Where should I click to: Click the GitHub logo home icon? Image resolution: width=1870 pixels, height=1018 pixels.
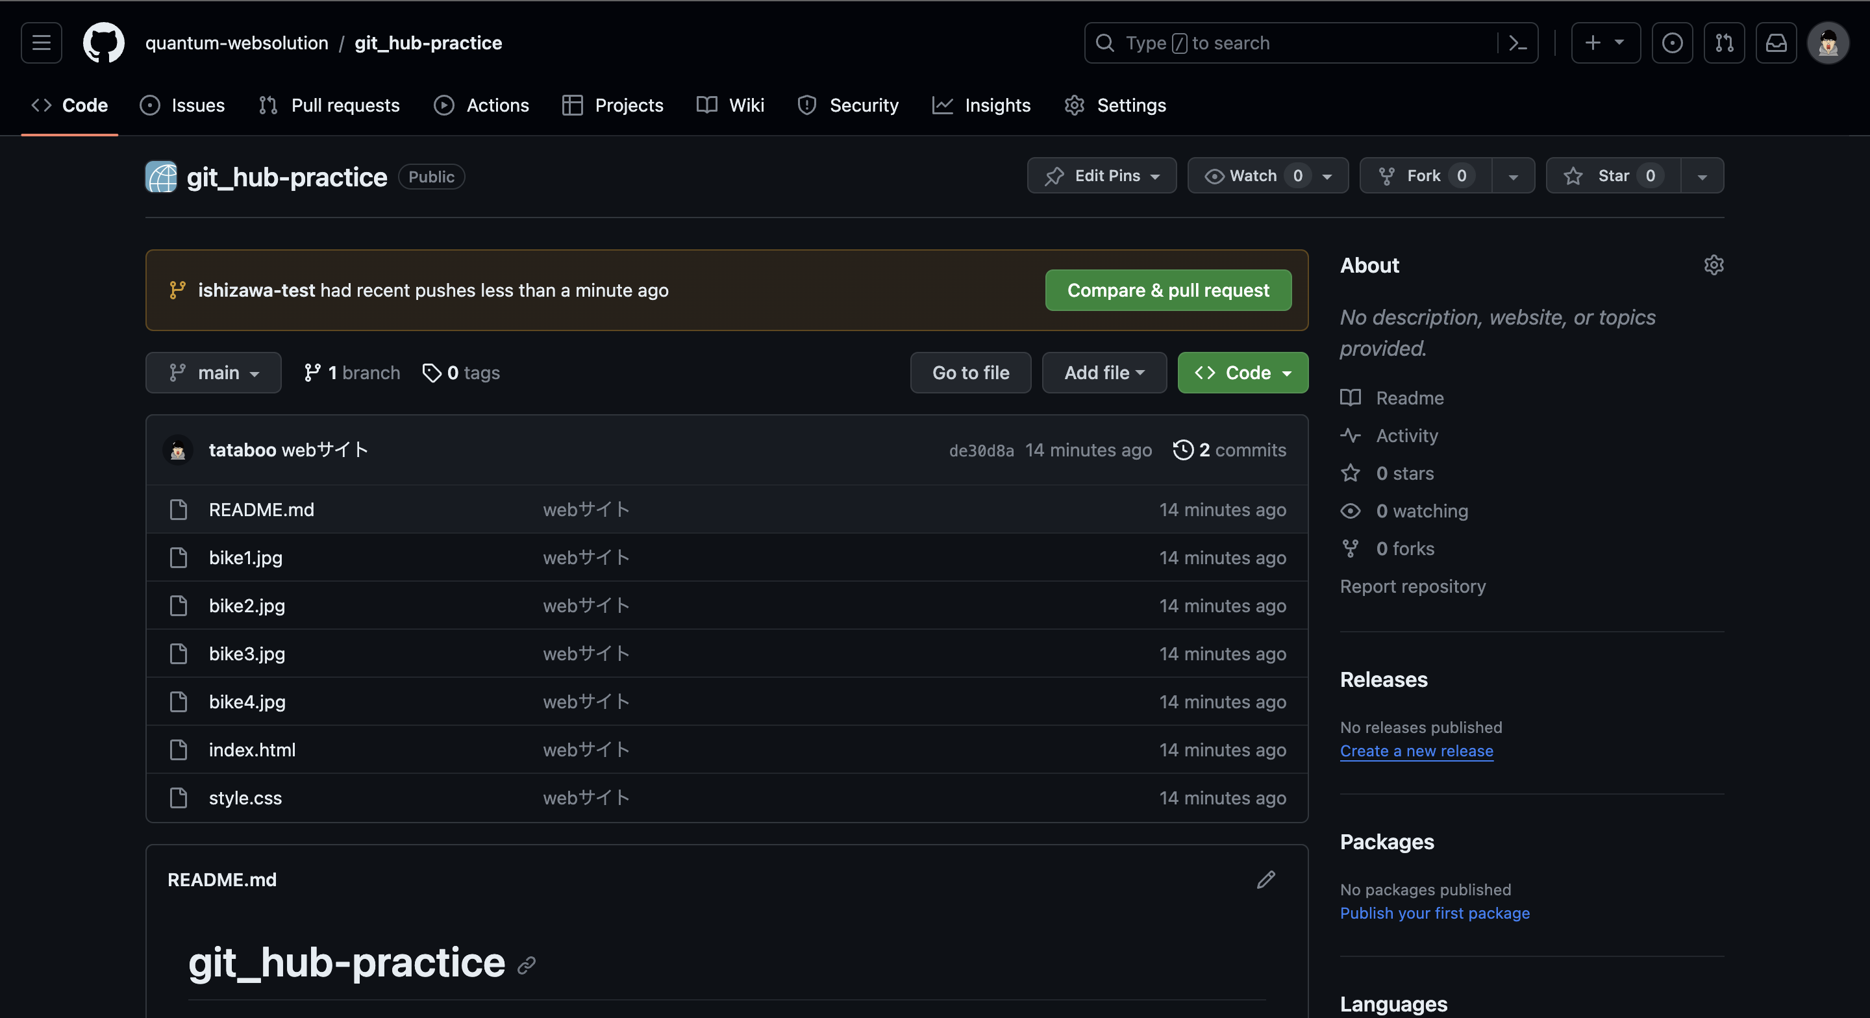103,43
